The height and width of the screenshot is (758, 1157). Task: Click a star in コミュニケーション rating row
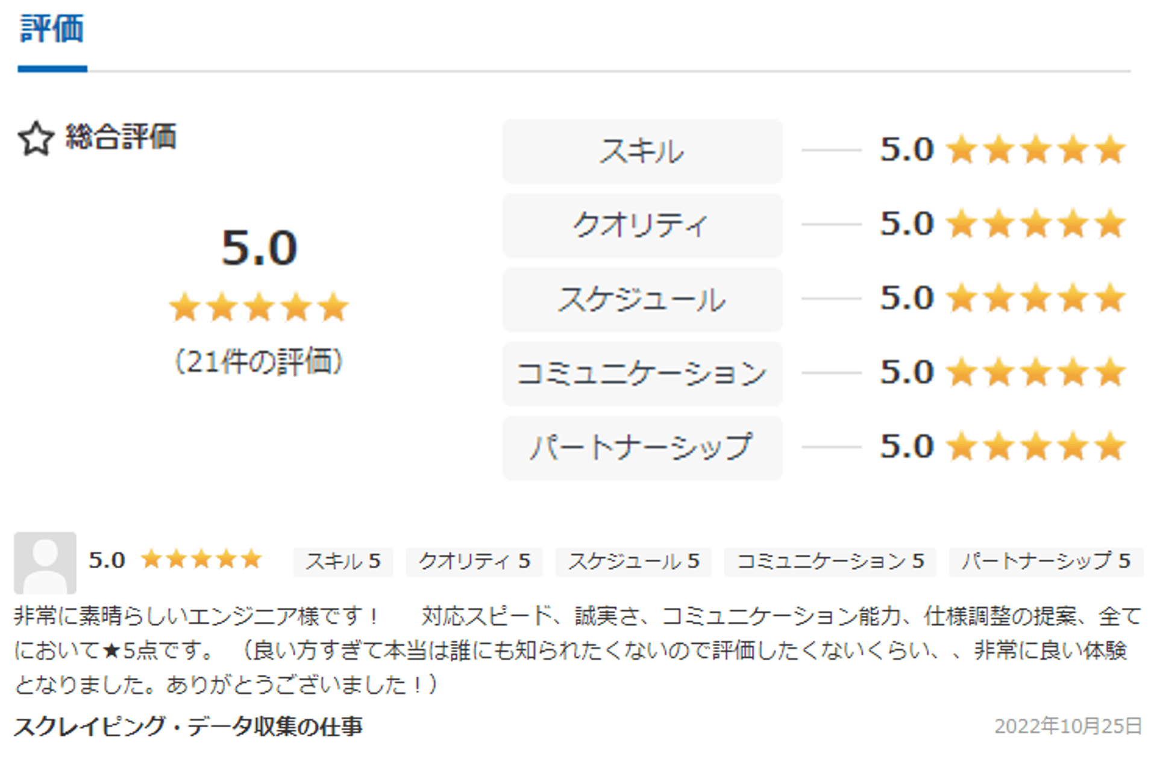[1035, 372]
